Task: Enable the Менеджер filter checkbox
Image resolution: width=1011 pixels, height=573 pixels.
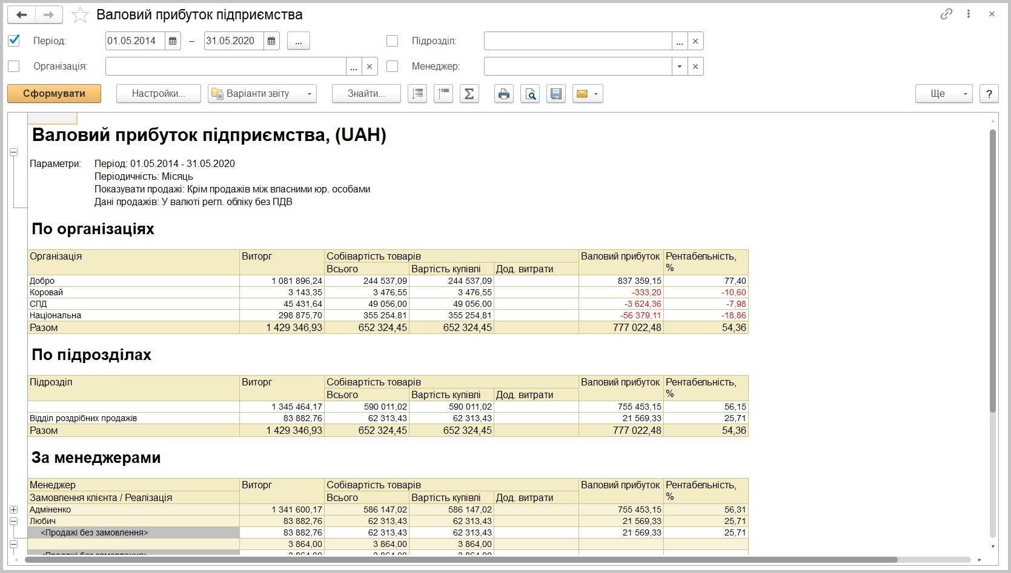Action: pyautogui.click(x=393, y=66)
